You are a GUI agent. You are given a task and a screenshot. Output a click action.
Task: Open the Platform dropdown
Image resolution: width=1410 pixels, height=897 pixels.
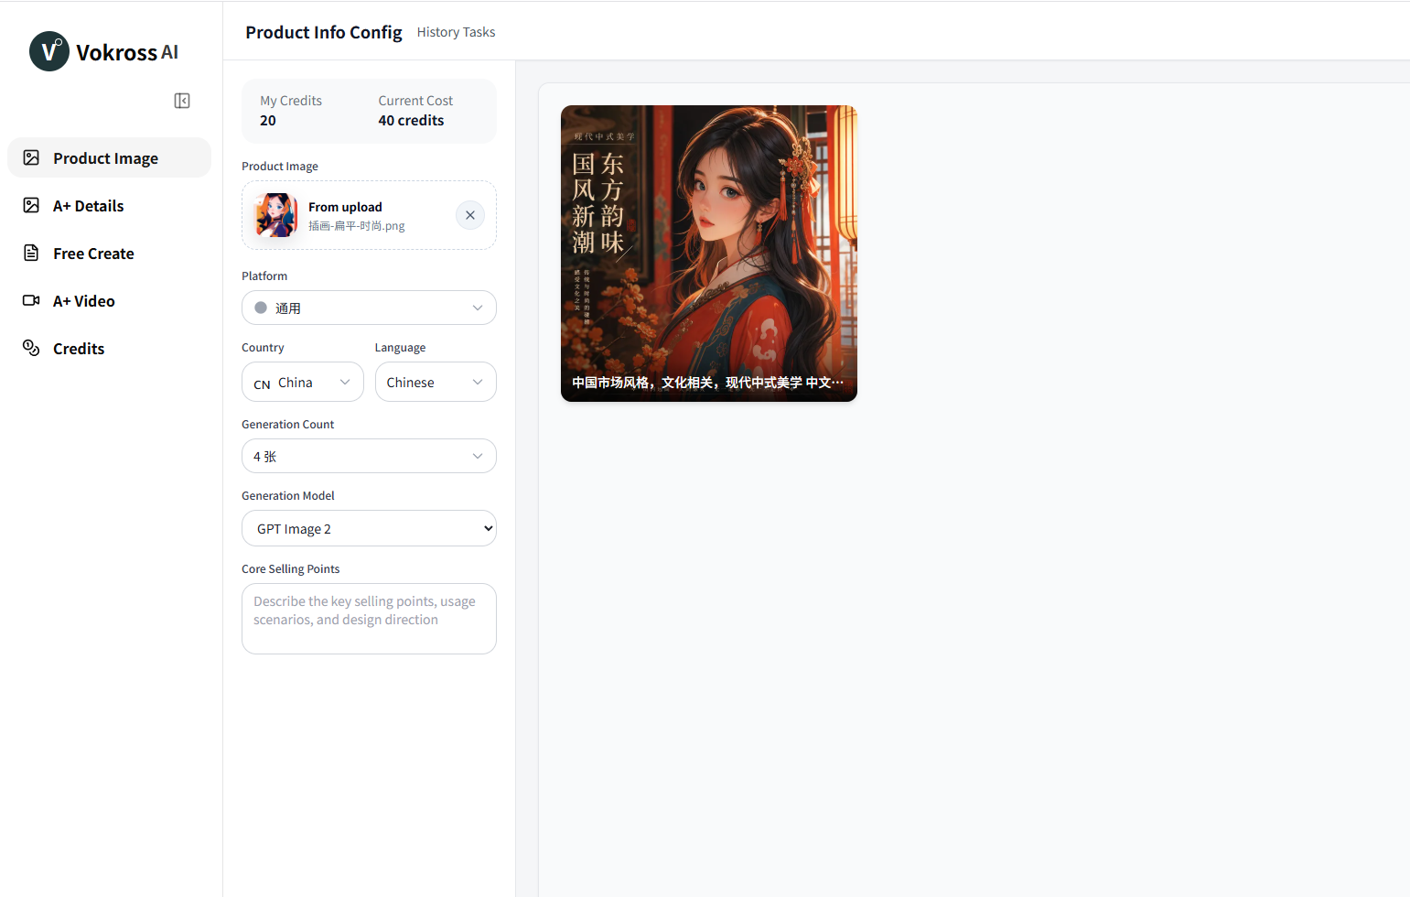(x=369, y=308)
